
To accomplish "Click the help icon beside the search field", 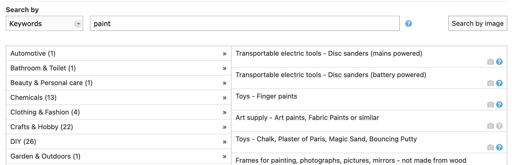I will coord(408,24).
